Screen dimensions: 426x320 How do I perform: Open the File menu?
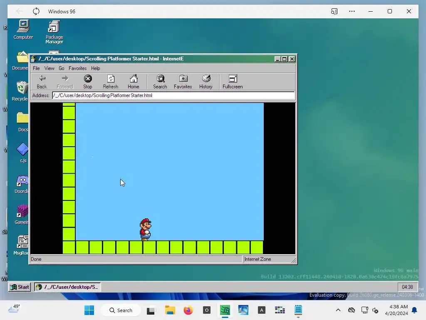coord(36,68)
